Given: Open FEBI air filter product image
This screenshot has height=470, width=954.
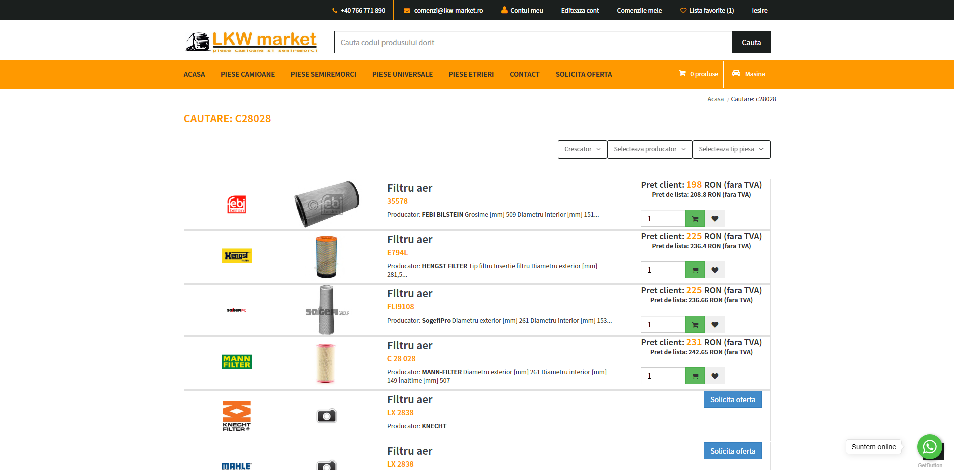Looking at the screenshot, I should [327, 204].
